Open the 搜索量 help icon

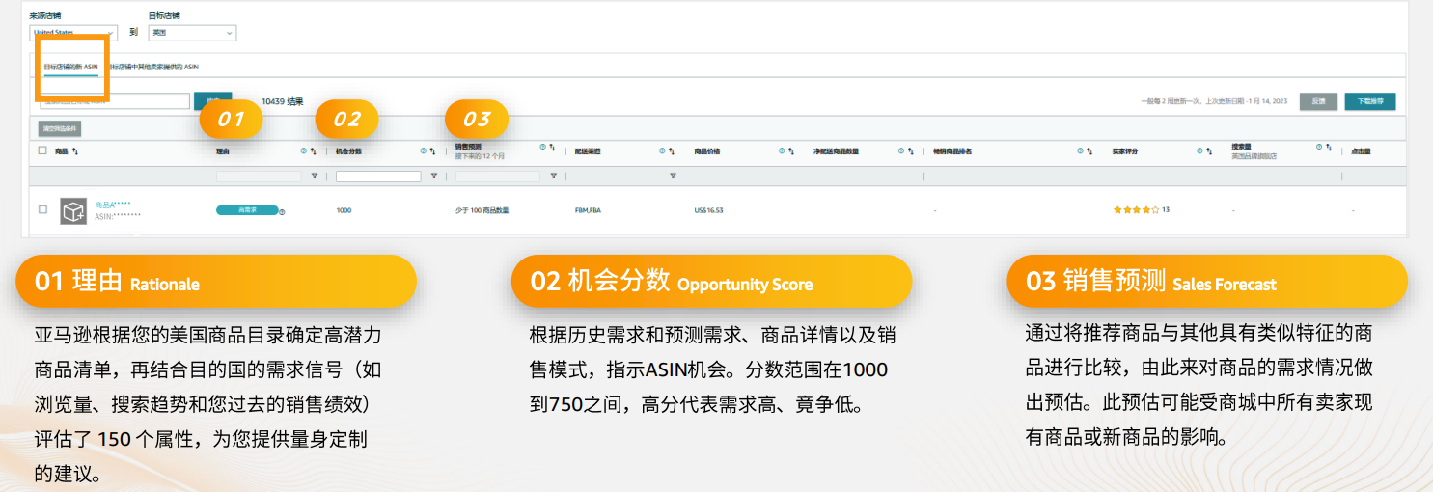(1320, 148)
